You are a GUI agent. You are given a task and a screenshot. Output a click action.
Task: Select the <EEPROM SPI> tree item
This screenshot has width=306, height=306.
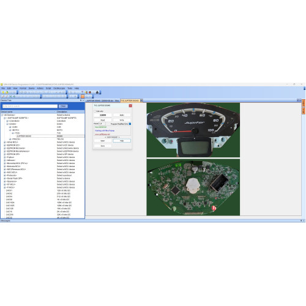point(13,154)
